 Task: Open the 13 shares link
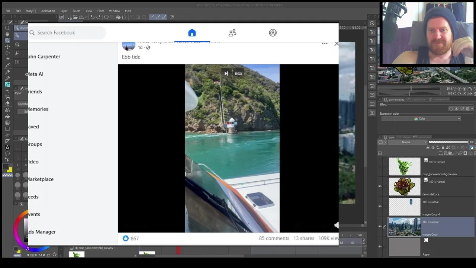click(304, 238)
